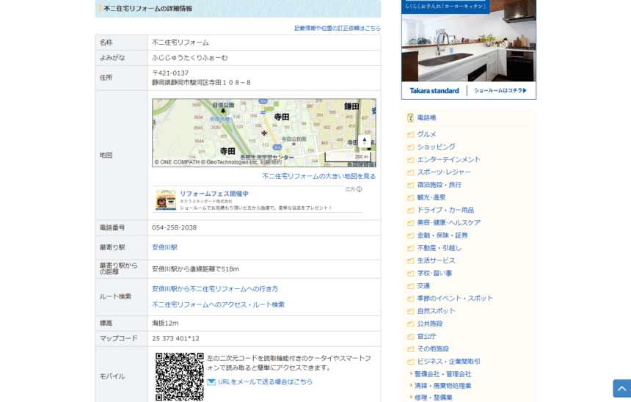Open the route from 安倍川駅 directions link
Viewport: 631px width, 402px height.
(x=215, y=289)
